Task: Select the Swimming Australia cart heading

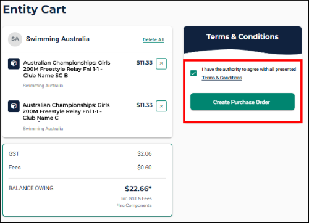Action: click(x=57, y=39)
